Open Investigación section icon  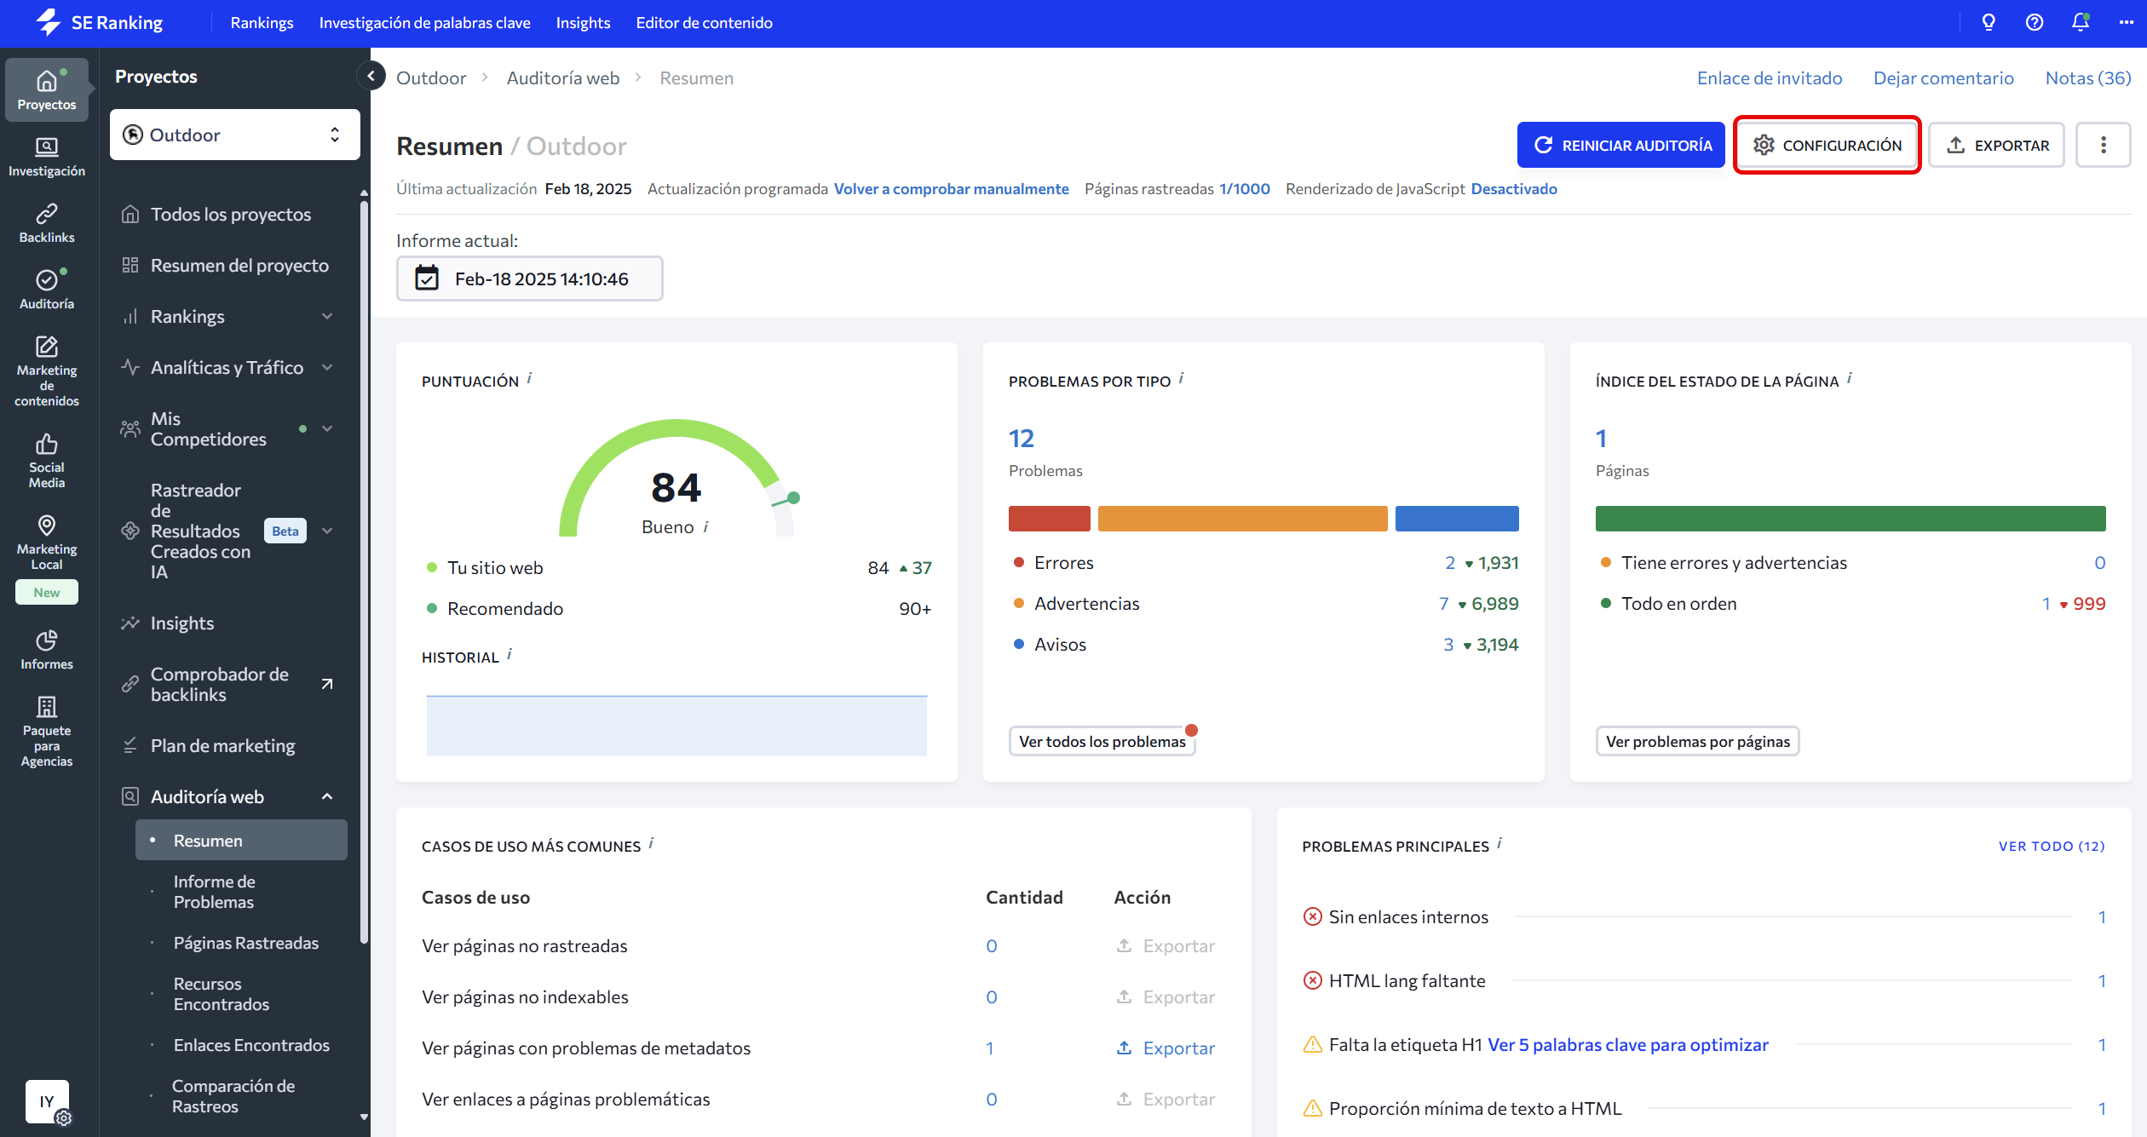47,157
